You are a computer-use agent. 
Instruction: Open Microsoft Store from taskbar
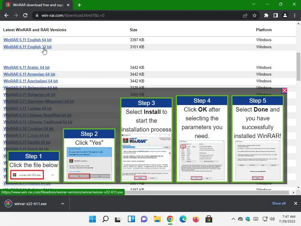tap(209, 219)
